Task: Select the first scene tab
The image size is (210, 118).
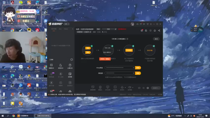Action: (54, 29)
